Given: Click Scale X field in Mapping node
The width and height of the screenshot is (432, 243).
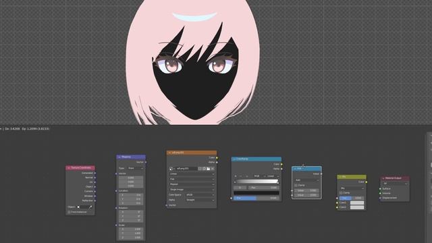Looking at the screenshot, I should 131,230.
